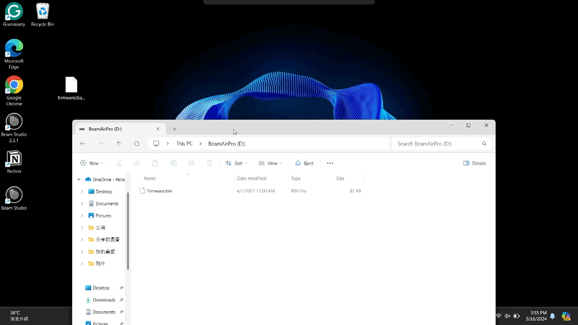Click the PC icon in address bar
578x325 pixels.
pos(156,144)
